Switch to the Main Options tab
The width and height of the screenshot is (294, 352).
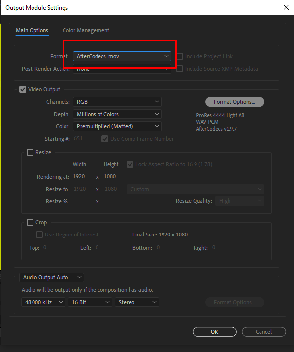pos(32,30)
